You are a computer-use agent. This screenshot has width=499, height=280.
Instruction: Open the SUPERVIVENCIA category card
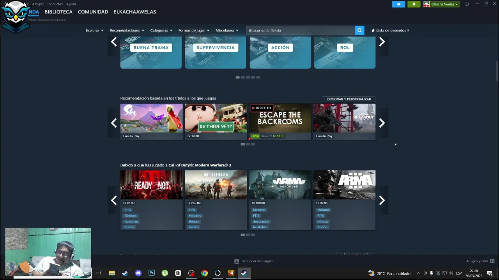tap(216, 52)
